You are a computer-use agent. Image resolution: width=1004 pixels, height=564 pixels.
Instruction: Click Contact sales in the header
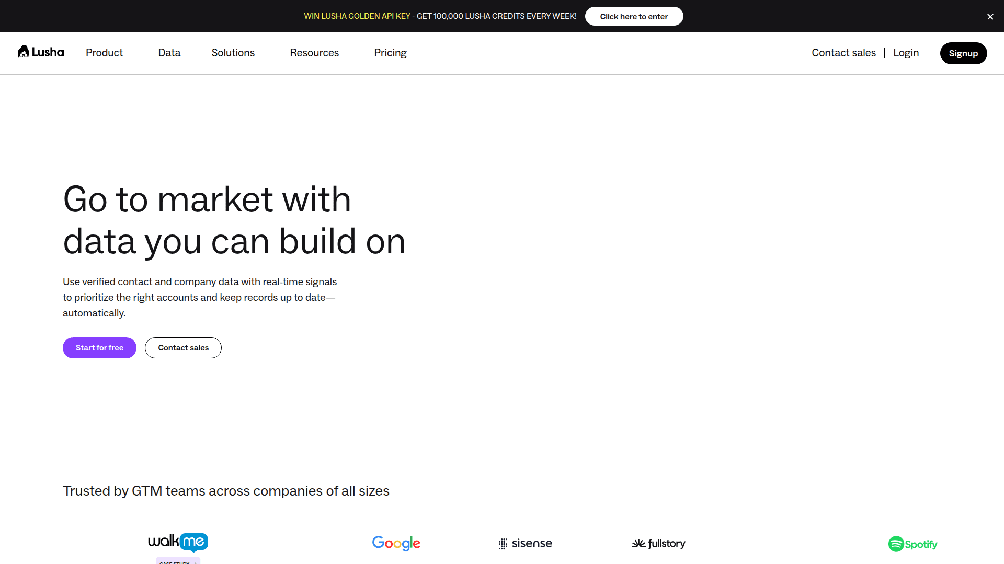(843, 53)
